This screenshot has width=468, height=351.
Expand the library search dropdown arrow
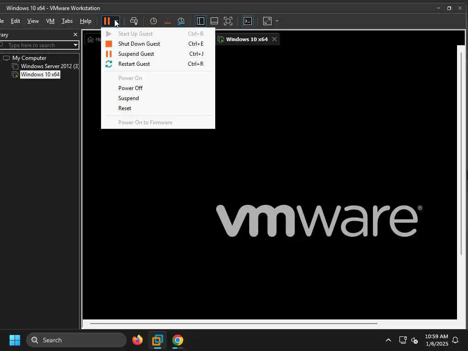(x=76, y=45)
